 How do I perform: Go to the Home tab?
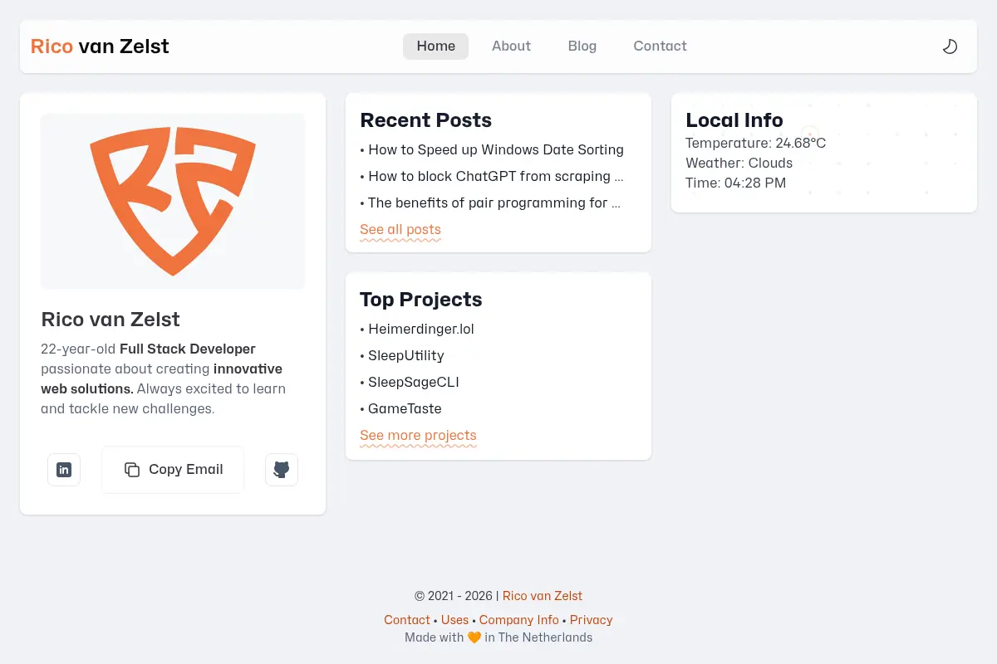pyautogui.click(x=435, y=46)
